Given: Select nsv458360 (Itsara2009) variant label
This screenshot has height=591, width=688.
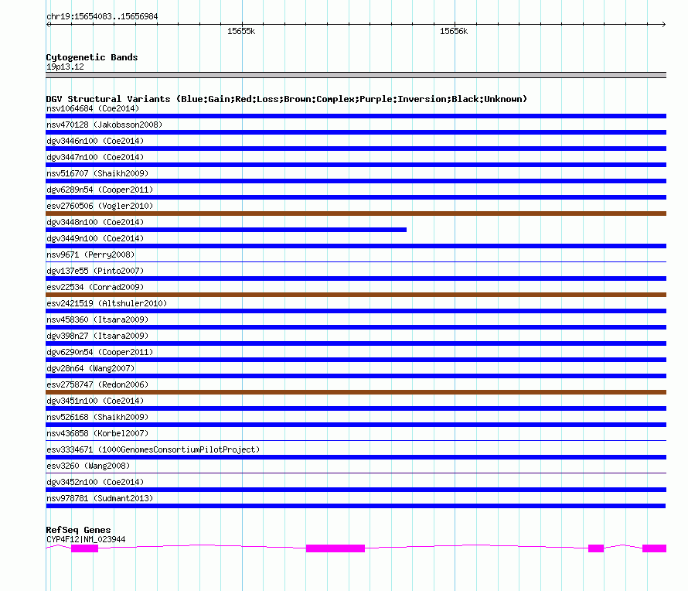Looking at the screenshot, I should point(97,319).
